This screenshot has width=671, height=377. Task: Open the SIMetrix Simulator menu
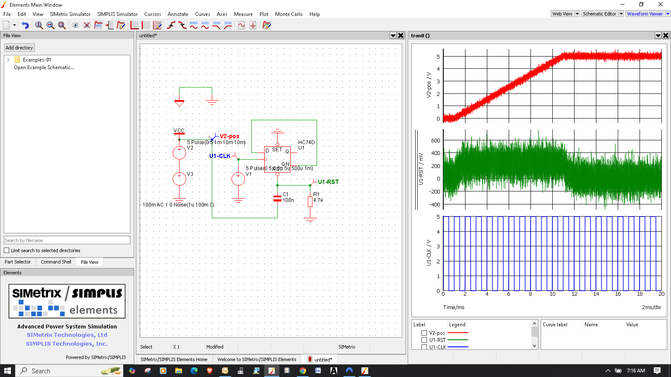point(70,14)
